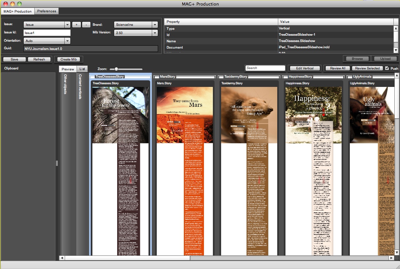The width and height of the screenshot is (400, 269).
Task: Click the property table scroll up arrow
Action: [x=396, y=28]
